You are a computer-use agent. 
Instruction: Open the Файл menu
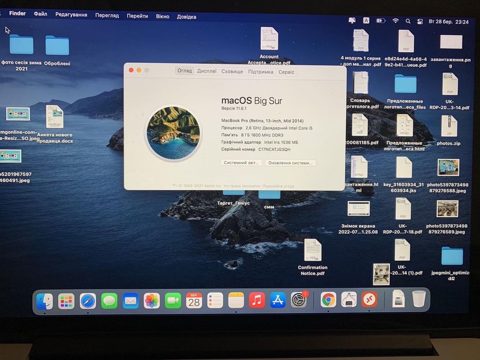pos(41,14)
